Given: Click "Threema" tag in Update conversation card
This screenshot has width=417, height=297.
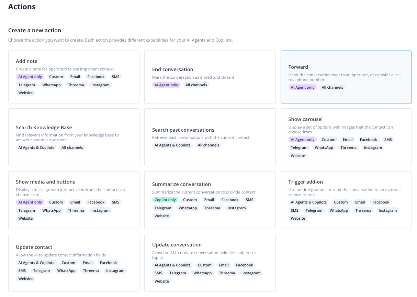Looking at the screenshot, I should [x=227, y=273].
